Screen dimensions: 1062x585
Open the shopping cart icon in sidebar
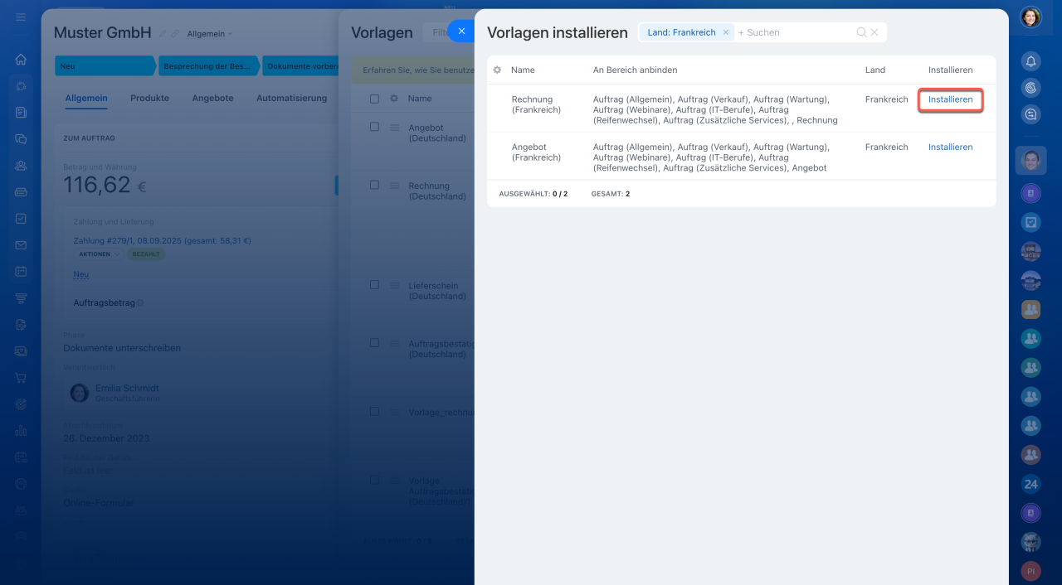(21, 378)
